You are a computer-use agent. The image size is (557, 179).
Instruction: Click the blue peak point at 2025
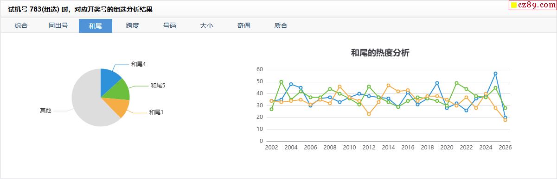(495, 74)
